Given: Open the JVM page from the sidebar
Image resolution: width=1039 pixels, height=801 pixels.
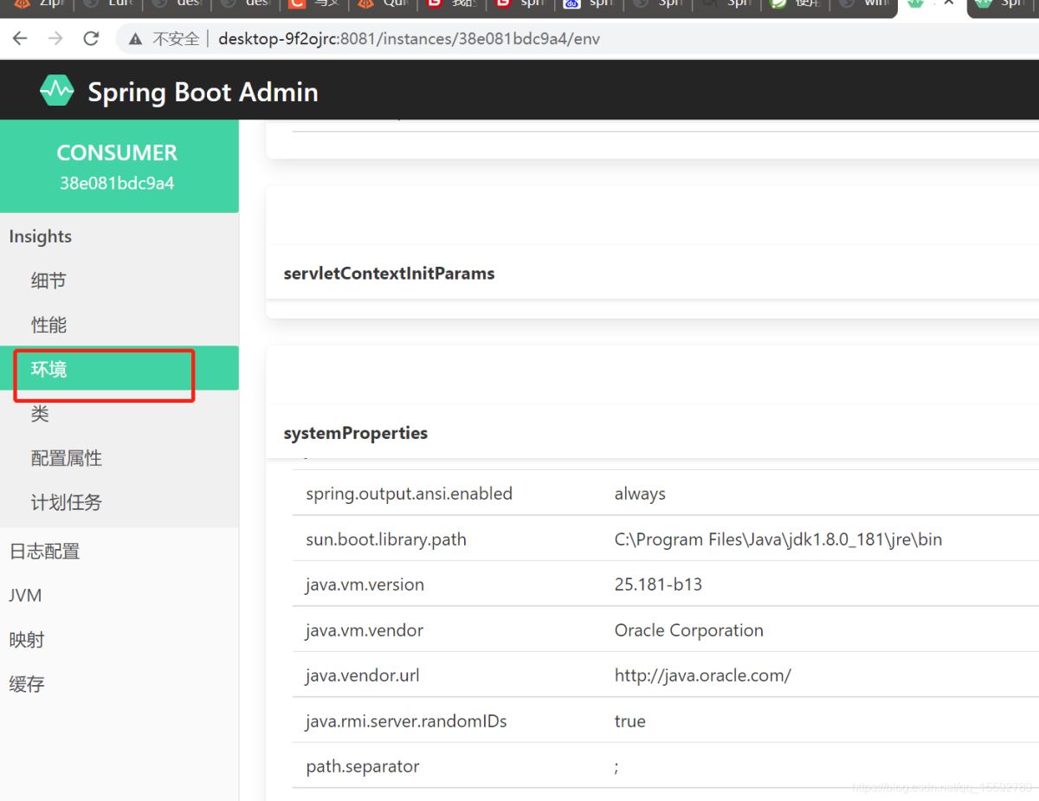Looking at the screenshot, I should [x=25, y=595].
